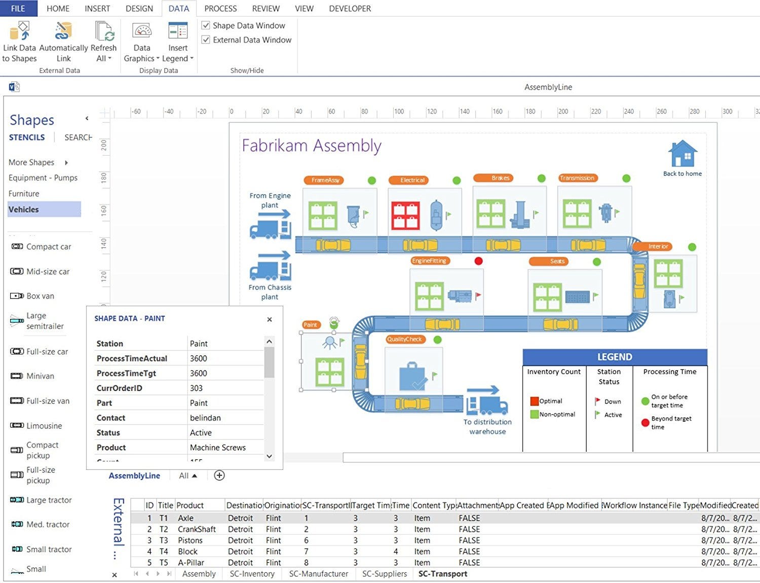The height and width of the screenshot is (583, 760).
Task: Click the Data Graphics icon
Action: tap(141, 31)
